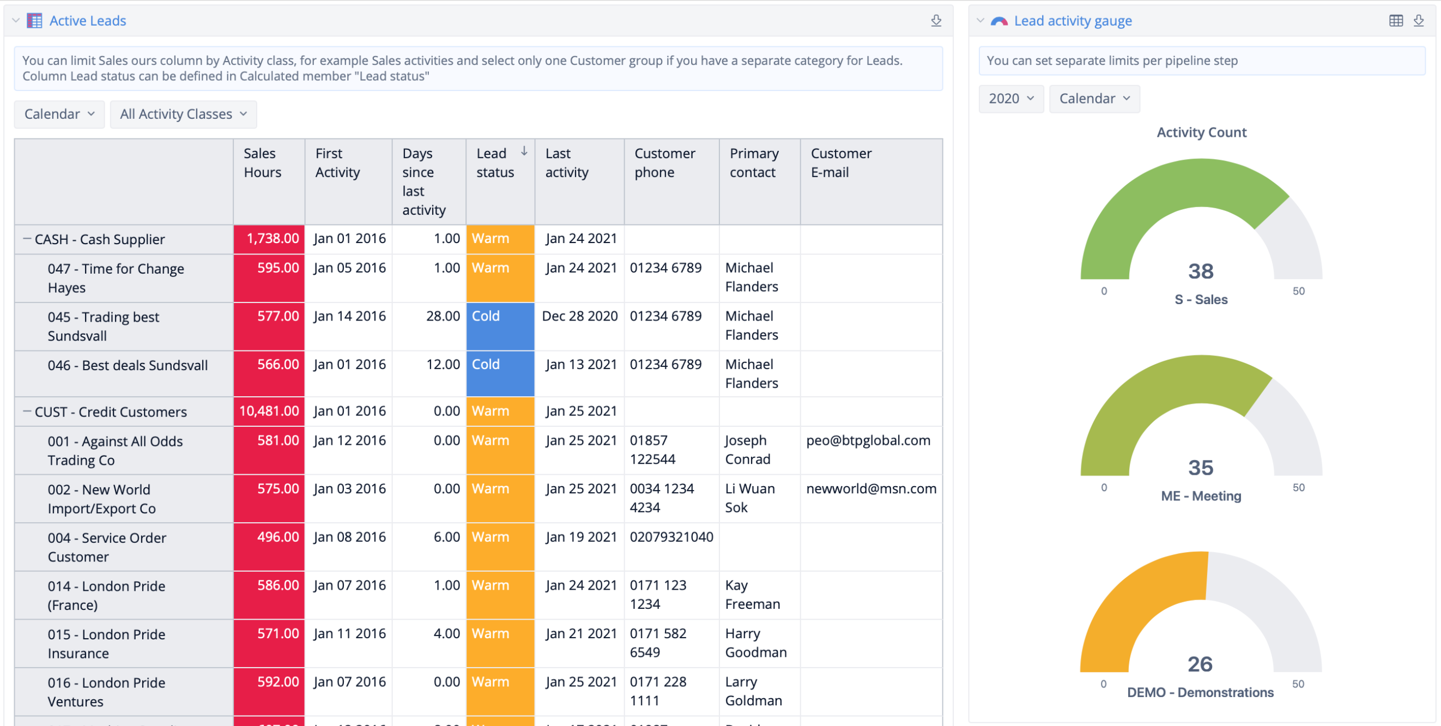Image resolution: width=1441 pixels, height=726 pixels.
Task: Click the Sales Hours column header
Action: click(262, 163)
